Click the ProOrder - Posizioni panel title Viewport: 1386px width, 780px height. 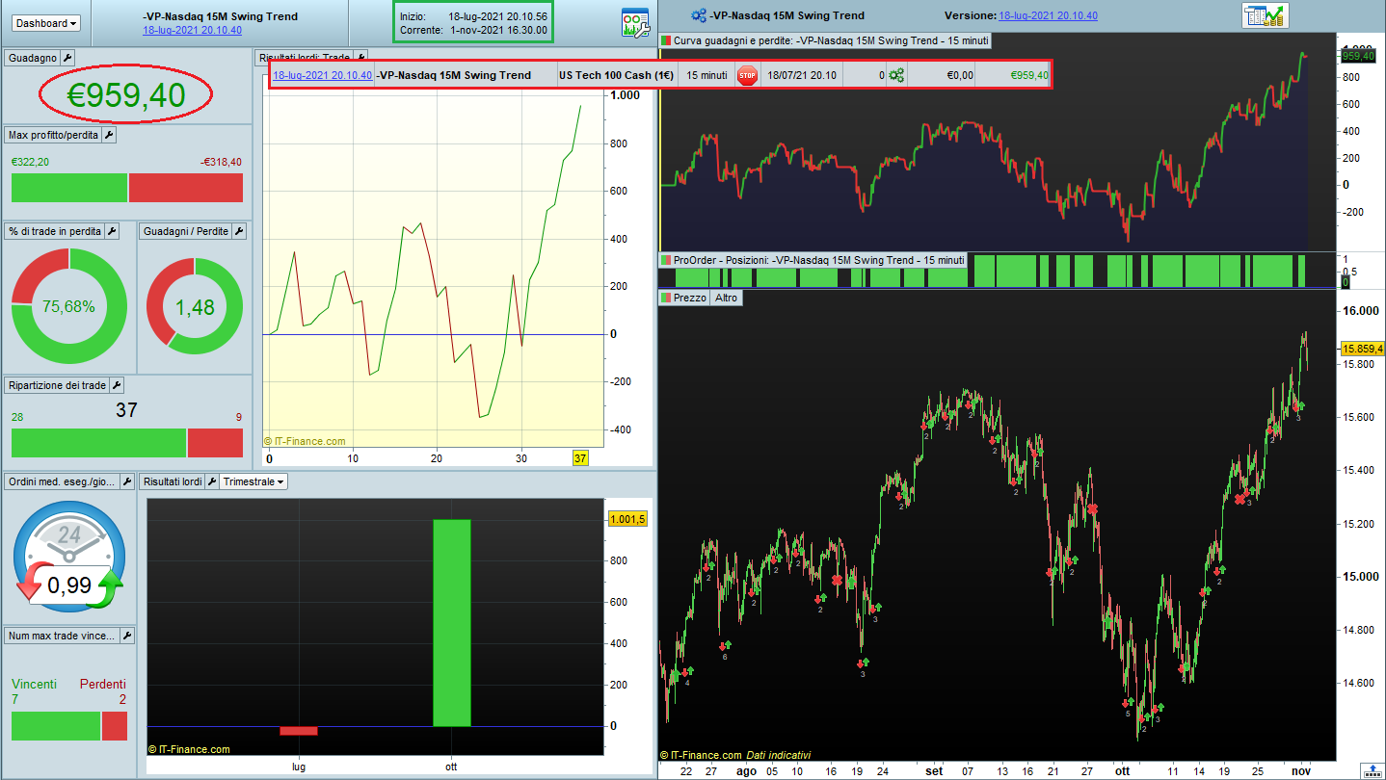pos(818,260)
